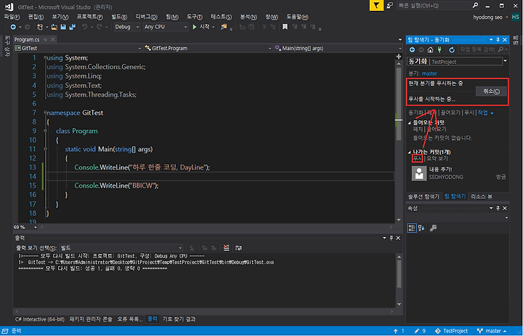The width and height of the screenshot is (523, 336).
Task: Open the 작업 actions dropdown in Team Explorer
Action: click(485, 113)
